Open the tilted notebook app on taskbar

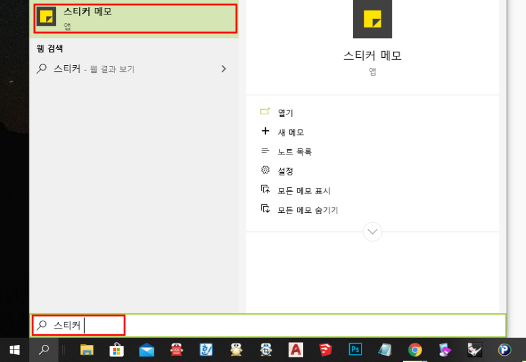pyautogui.click(x=385, y=350)
